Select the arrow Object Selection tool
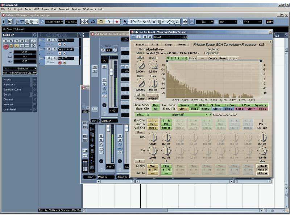Screen dimensions: 290x218 point(125,22)
